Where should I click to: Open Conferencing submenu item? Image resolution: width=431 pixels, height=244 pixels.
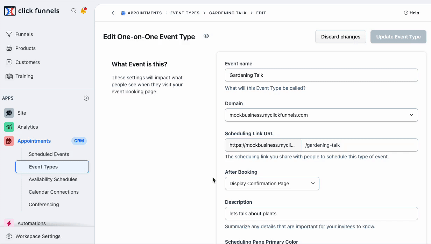tap(44, 204)
